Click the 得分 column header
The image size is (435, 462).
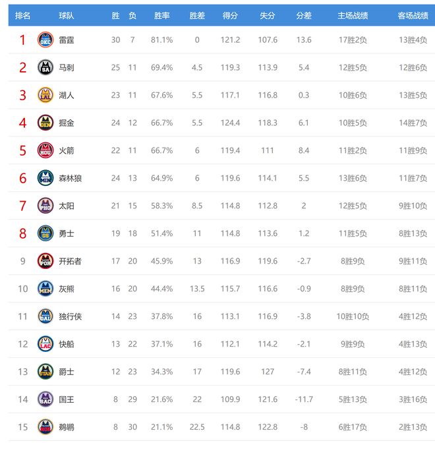pyautogui.click(x=230, y=15)
